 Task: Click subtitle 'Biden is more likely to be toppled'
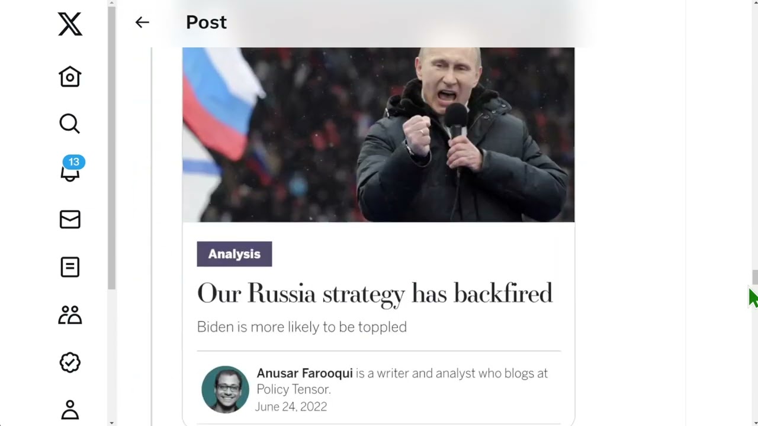(302, 327)
